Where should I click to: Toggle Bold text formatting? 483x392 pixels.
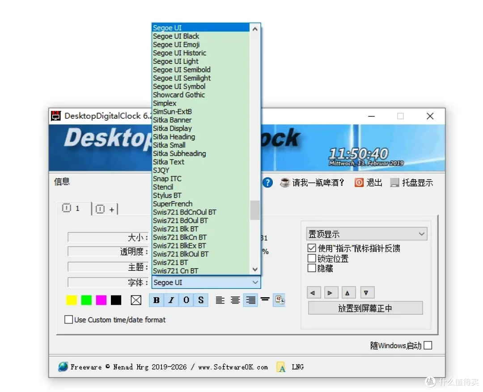pyautogui.click(x=157, y=300)
